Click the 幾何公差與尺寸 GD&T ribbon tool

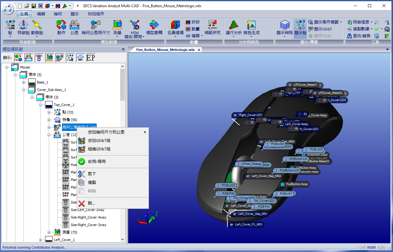tap(96, 28)
